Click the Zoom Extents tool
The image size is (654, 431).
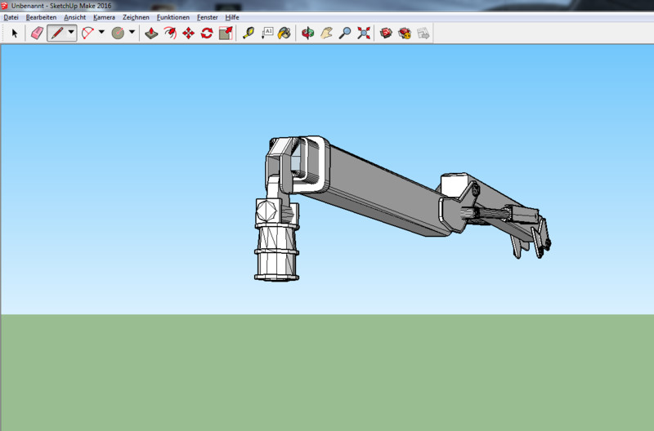point(364,33)
